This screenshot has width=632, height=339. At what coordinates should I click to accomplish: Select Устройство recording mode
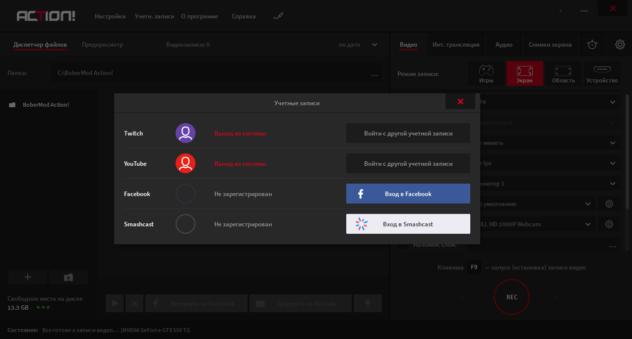602,73
